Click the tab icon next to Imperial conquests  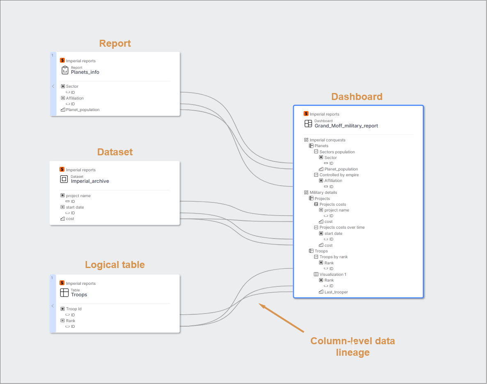[x=306, y=140]
